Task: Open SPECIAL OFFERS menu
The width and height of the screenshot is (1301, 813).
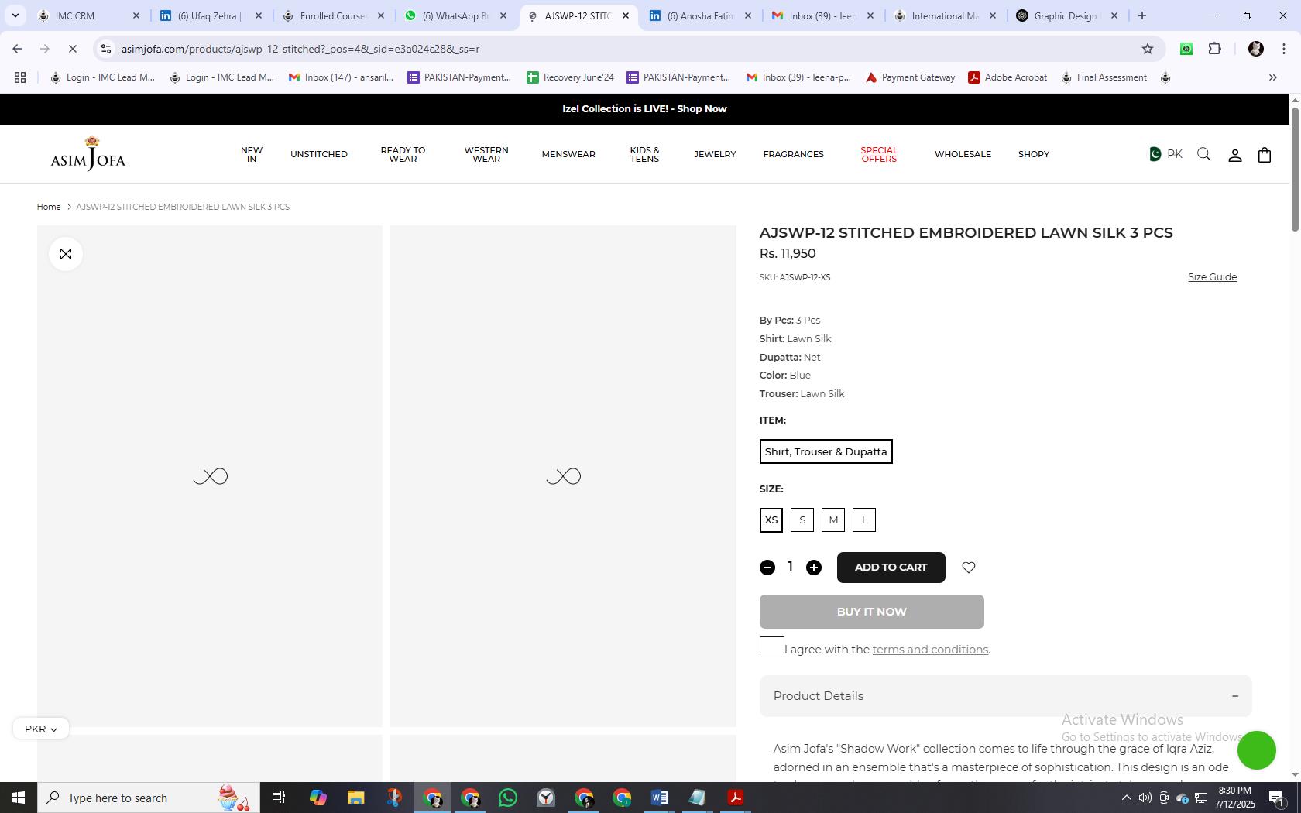Action: coord(879,154)
